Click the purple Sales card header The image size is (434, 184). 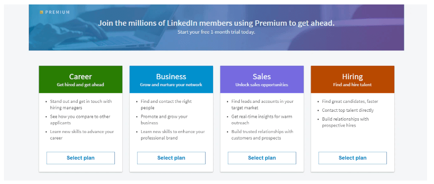(262, 79)
